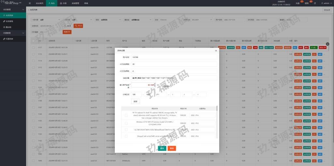
Task: Expand the admin user menu
Action: (326, 3)
